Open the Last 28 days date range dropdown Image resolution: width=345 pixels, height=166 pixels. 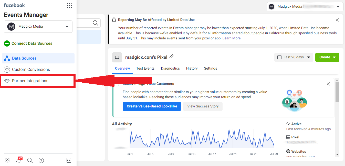click(x=294, y=57)
